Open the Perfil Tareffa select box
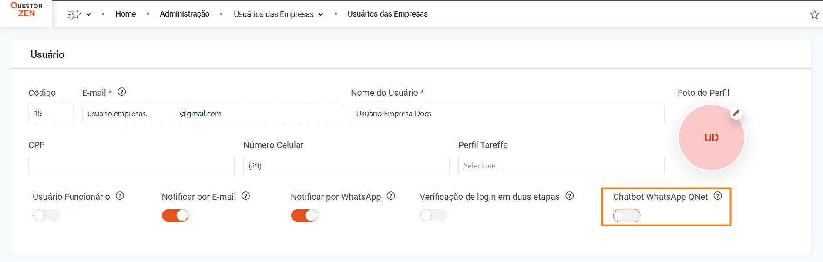823x262 pixels. click(561, 166)
